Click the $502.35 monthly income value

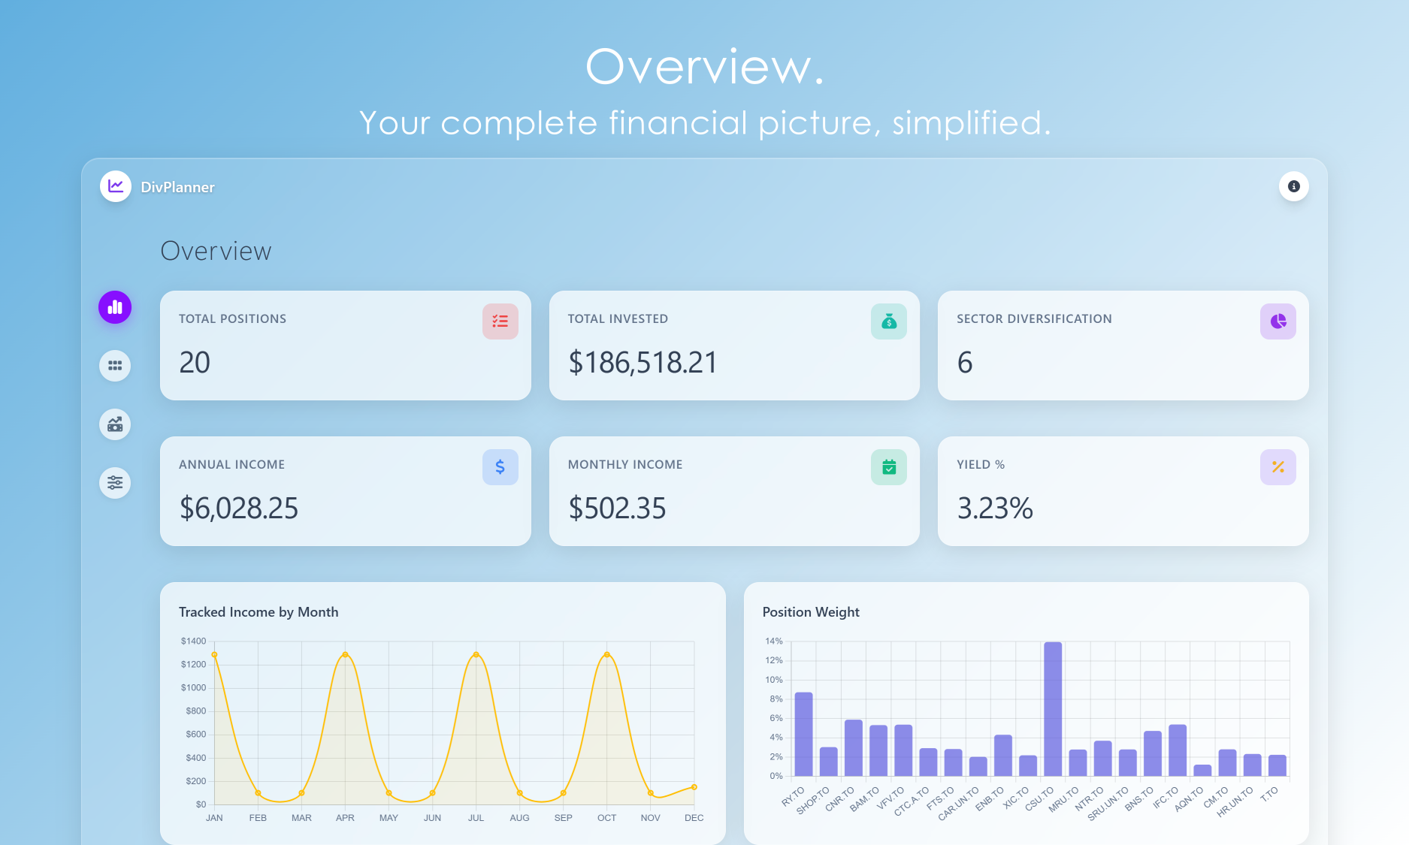click(617, 509)
